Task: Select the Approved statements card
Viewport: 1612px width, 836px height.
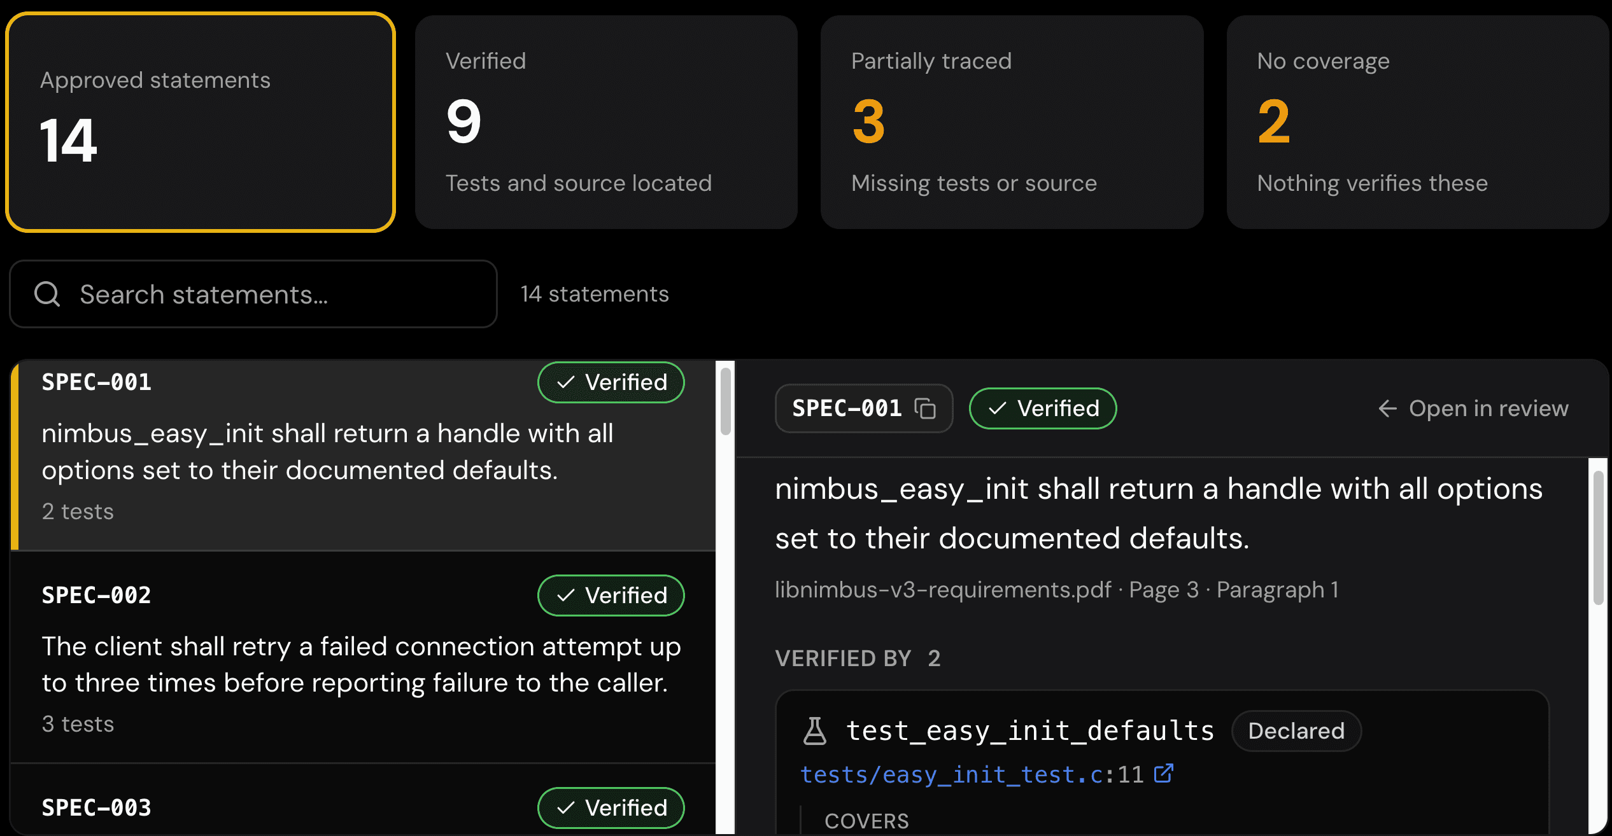Action: point(201,122)
